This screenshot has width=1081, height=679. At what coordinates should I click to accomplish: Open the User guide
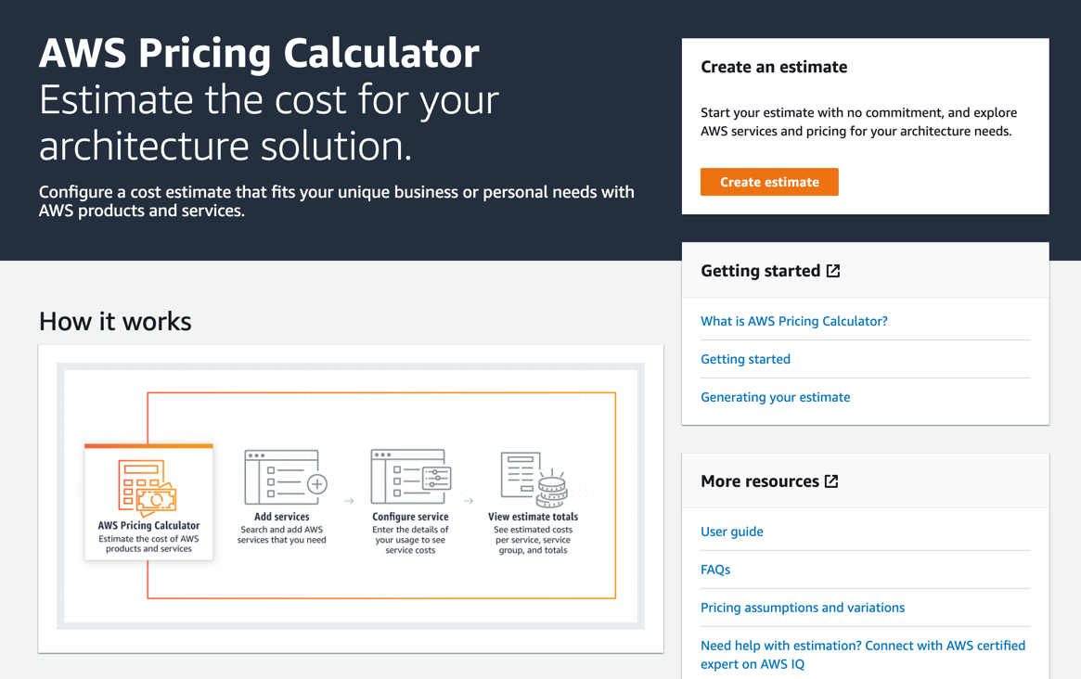(732, 531)
